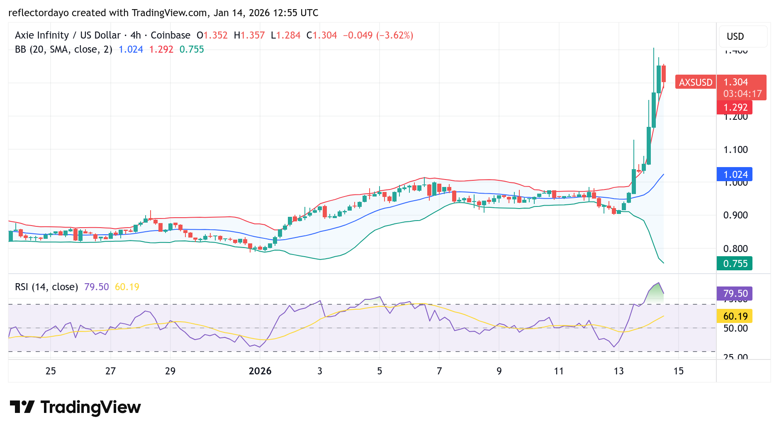Click the 50.00 RSI scale label
The height and width of the screenshot is (432, 779).
[736, 328]
